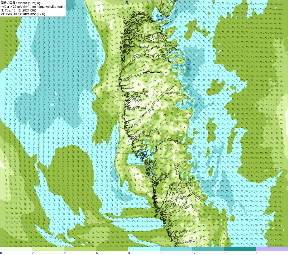Image resolution: width=288 pixels, height=255 pixels.
Task: Click the legend scale label "6"
Action: (x=97, y=253)
